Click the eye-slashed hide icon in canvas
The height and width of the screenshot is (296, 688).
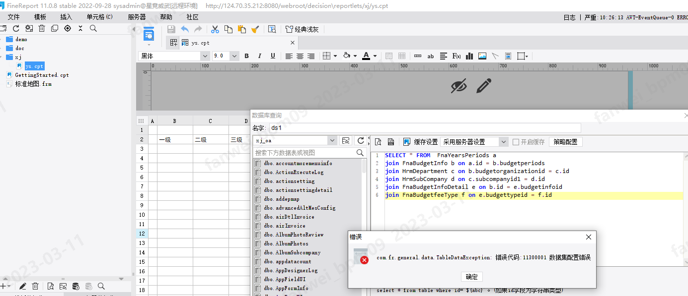point(459,86)
